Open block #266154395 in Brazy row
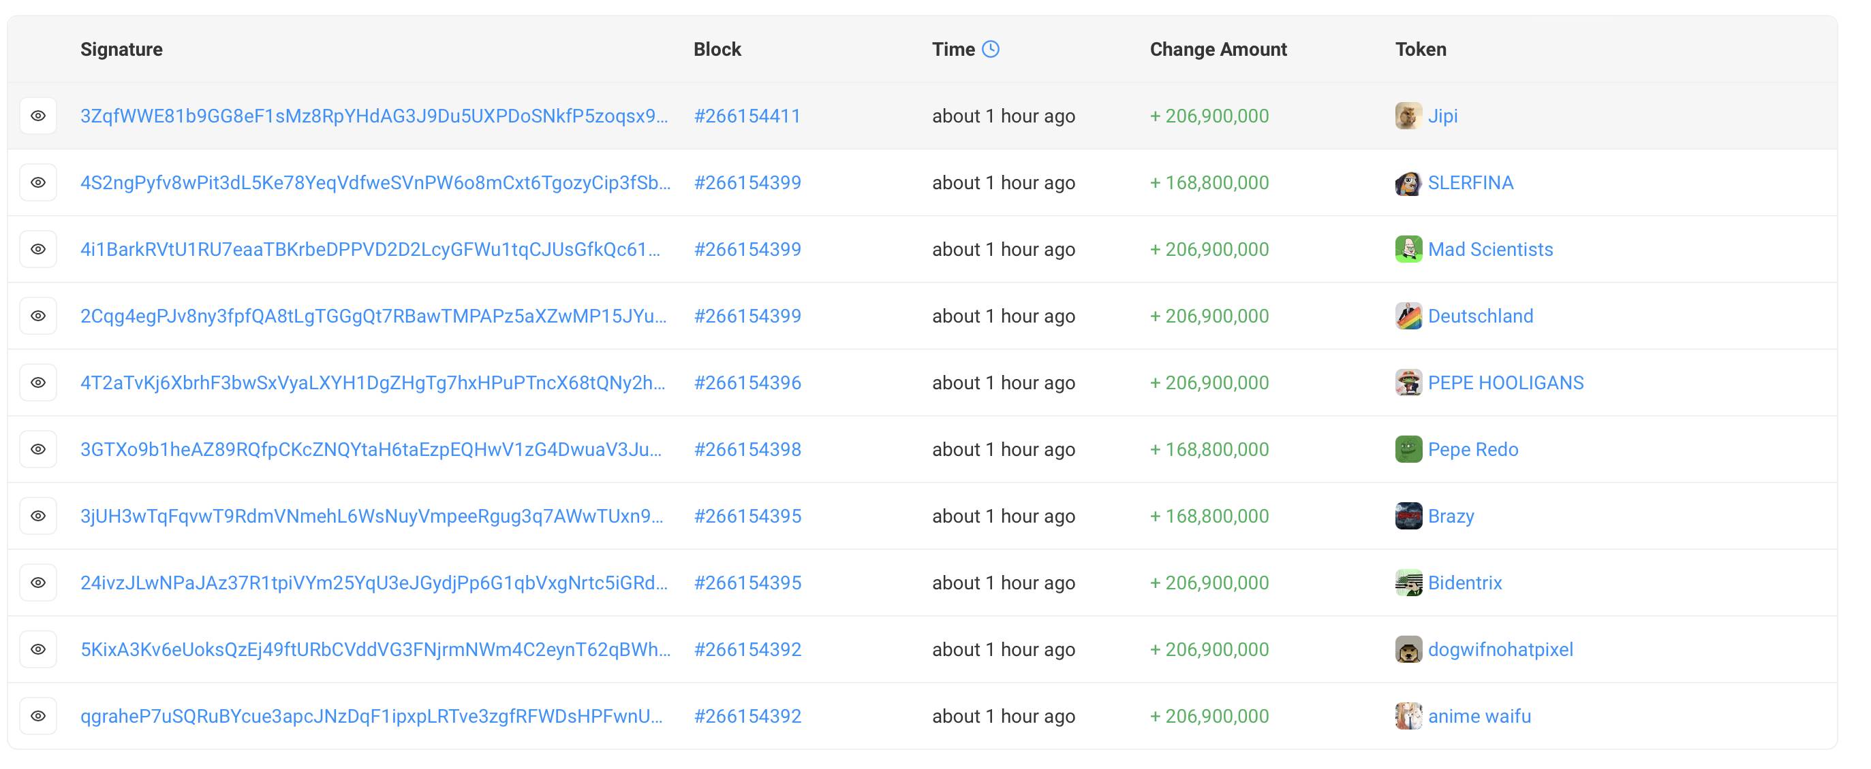The width and height of the screenshot is (1871, 769). 747,517
